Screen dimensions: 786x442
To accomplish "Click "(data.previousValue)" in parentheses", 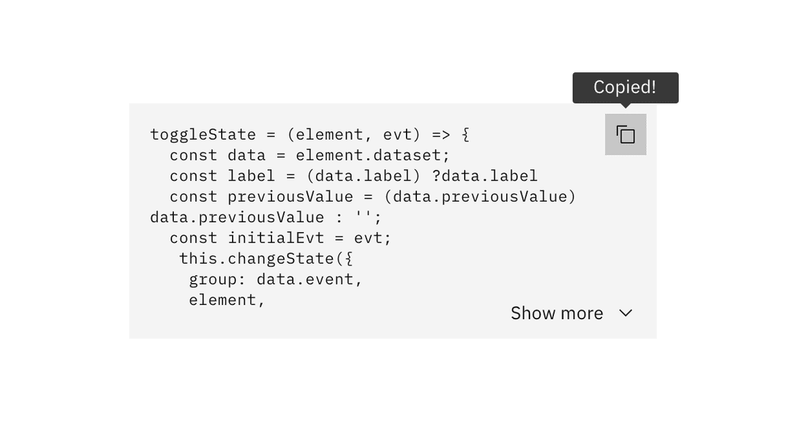I will [x=480, y=196].
